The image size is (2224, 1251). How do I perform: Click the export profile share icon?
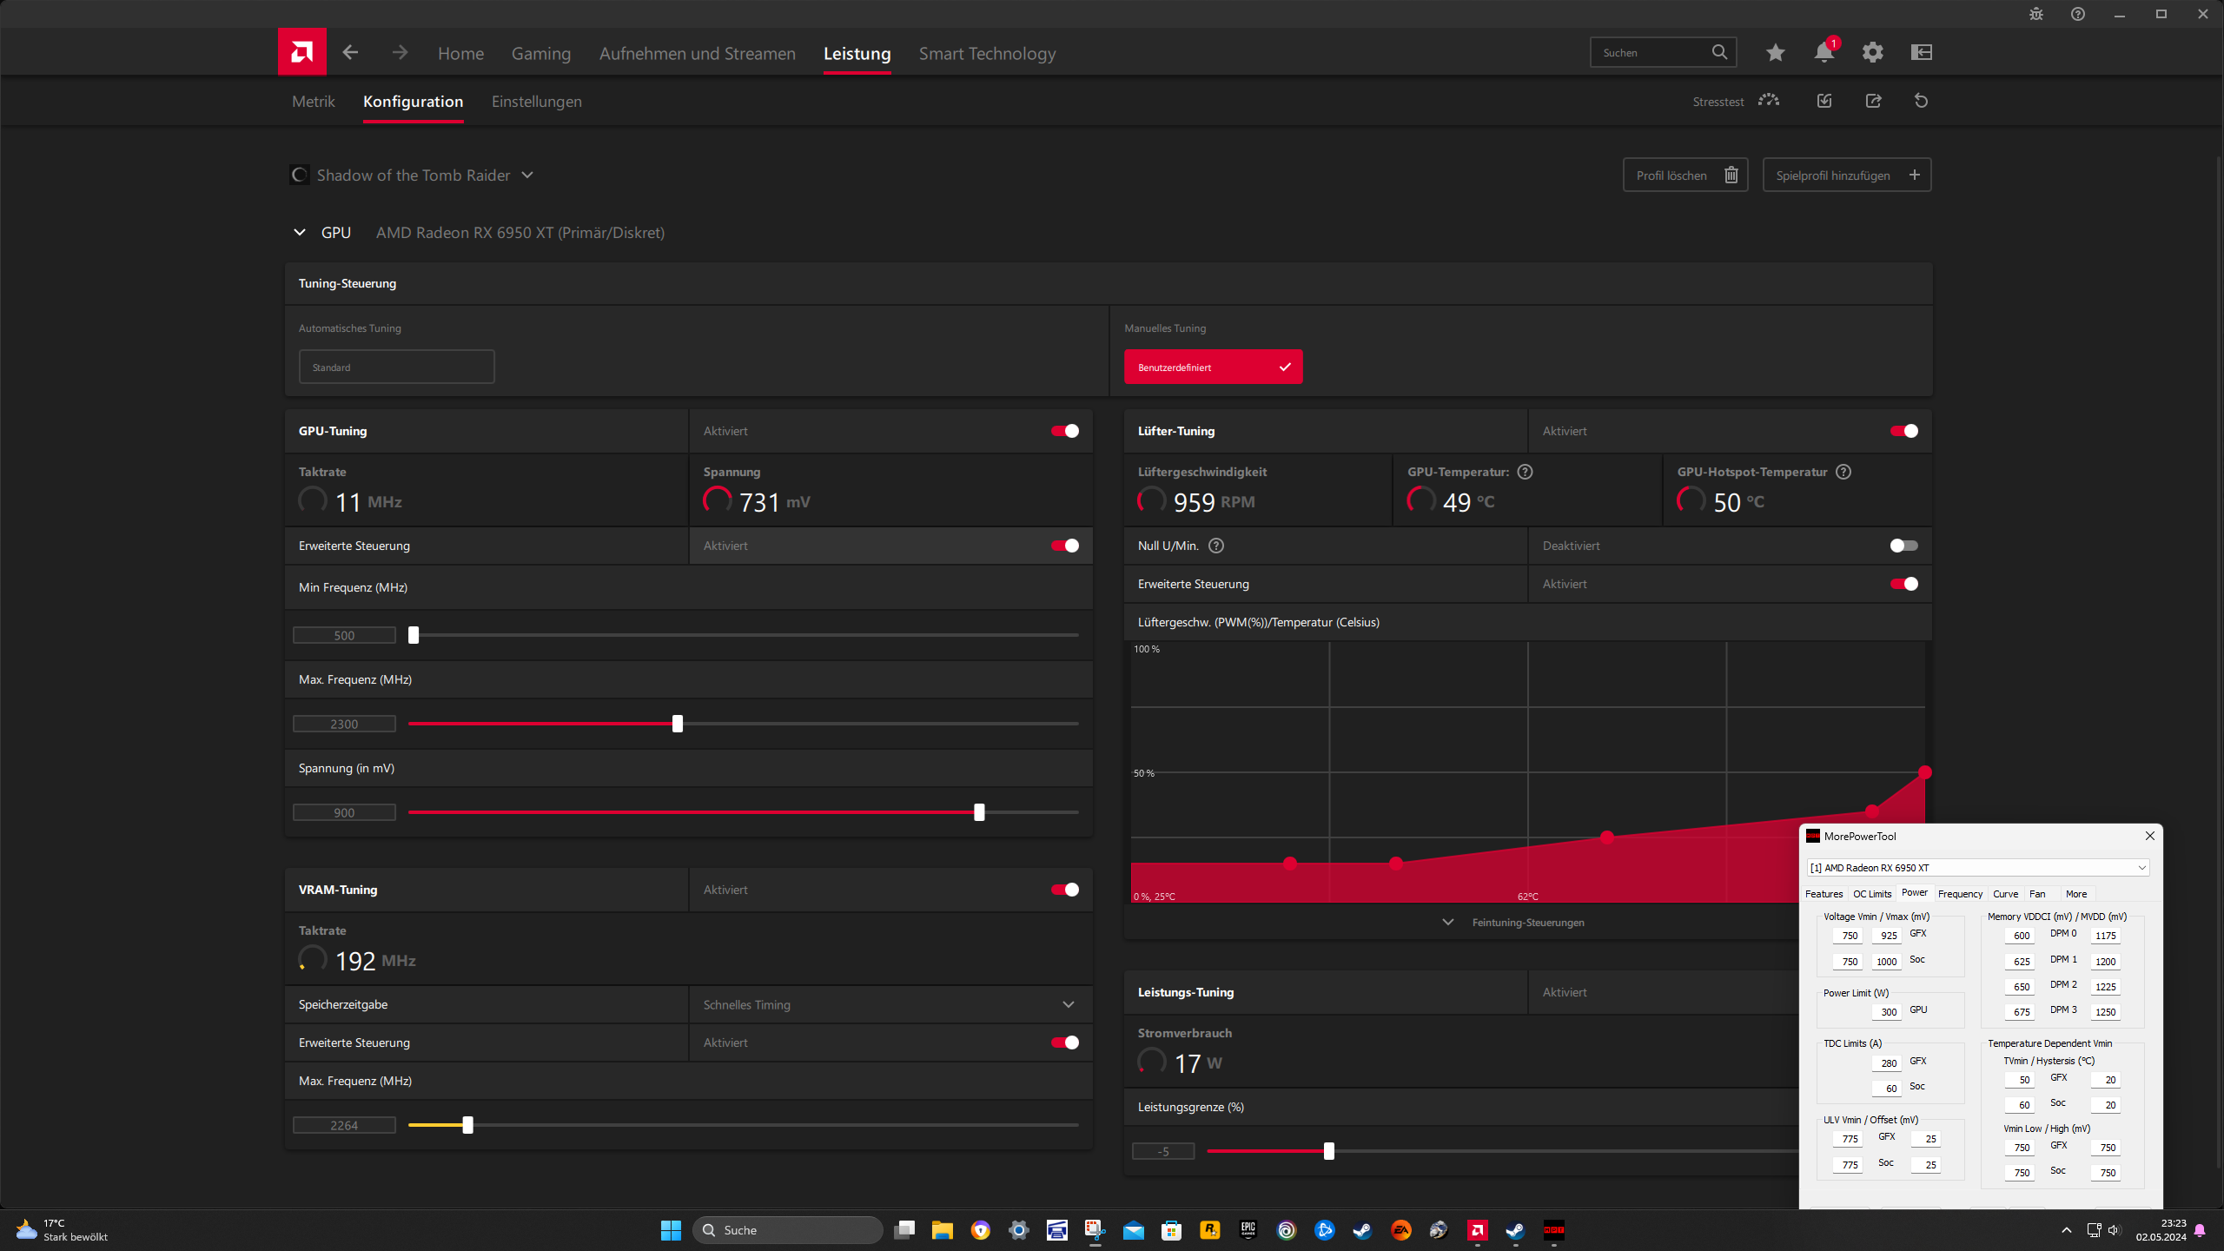coord(1873,101)
